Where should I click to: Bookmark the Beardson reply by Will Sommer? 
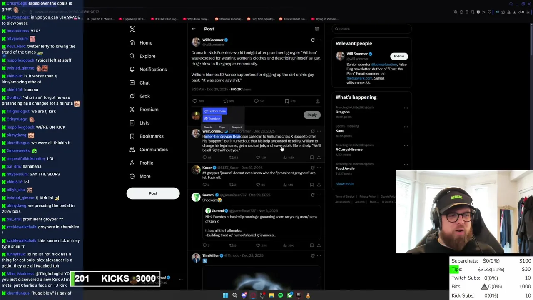[x=311, y=157]
